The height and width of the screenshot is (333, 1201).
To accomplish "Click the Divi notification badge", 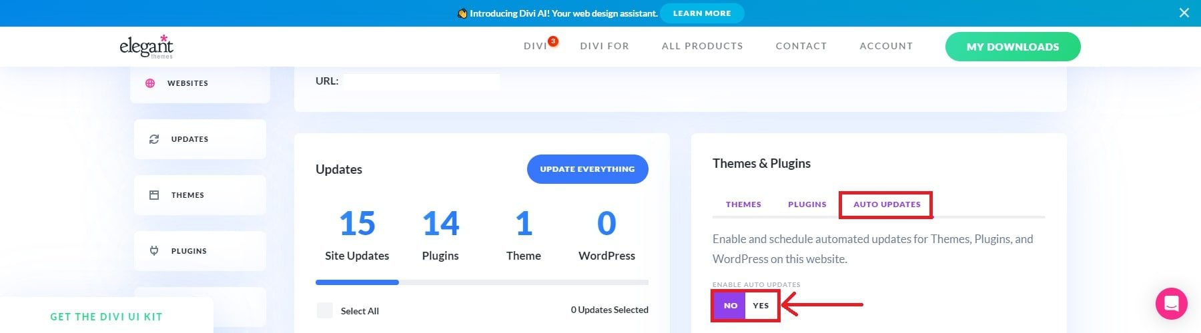I will 552,41.
